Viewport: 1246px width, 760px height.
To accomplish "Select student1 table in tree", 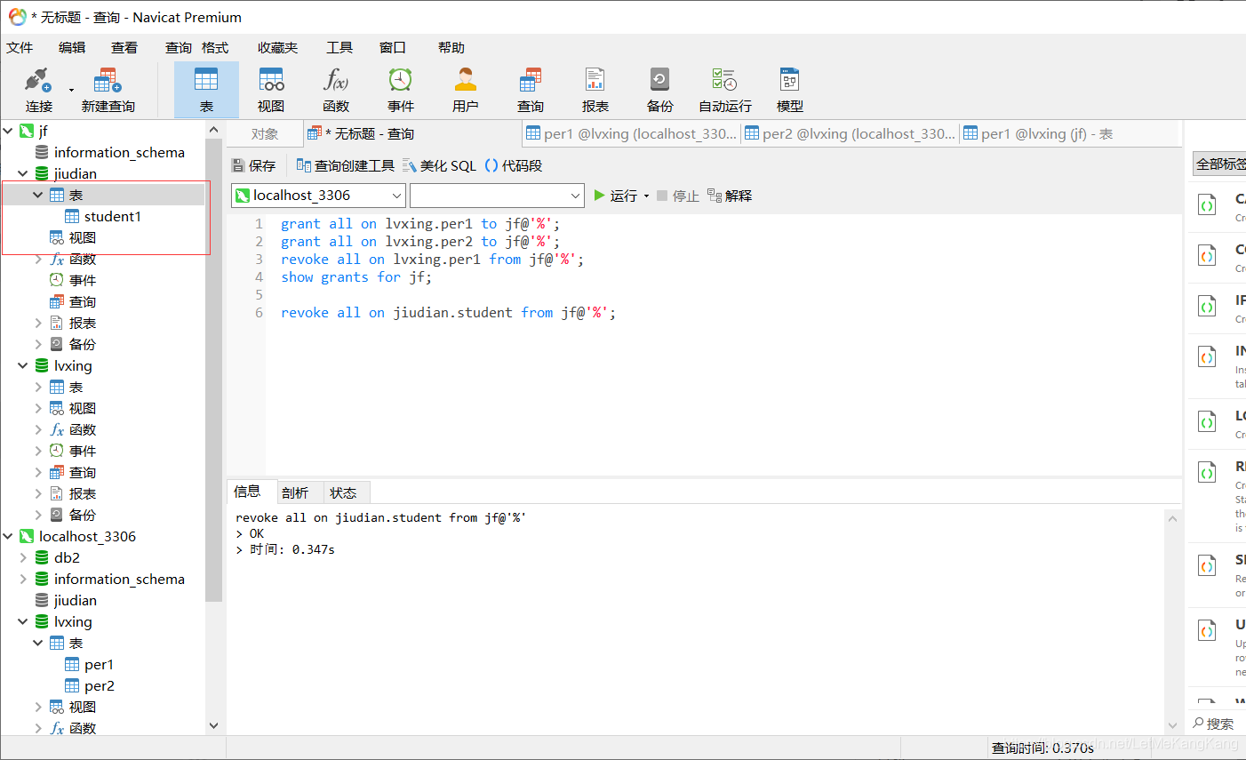I will 112,216.
